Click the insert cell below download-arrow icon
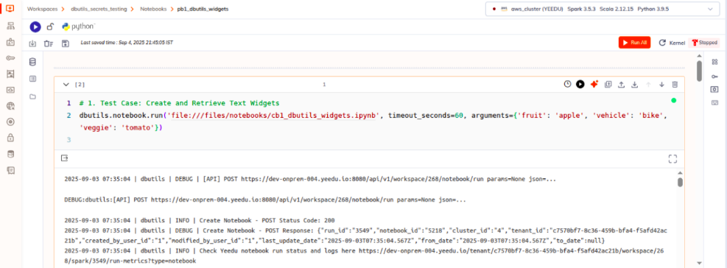The width and height of the screenshot is (727, 268). (x=635, y=85)
